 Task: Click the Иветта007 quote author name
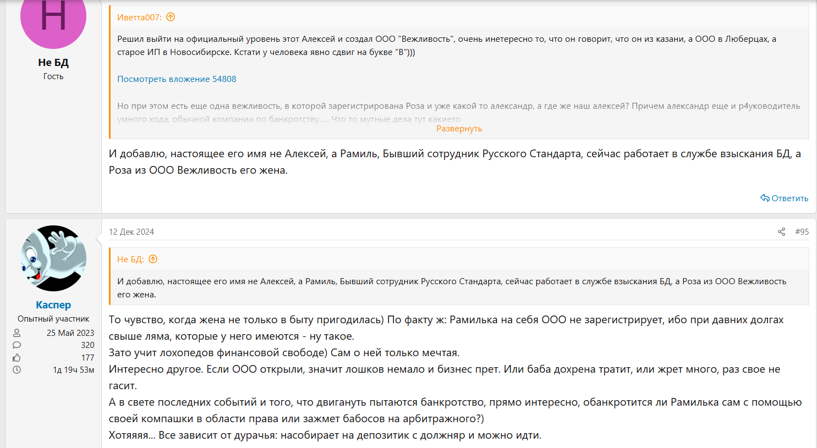(x=139, y=18)
